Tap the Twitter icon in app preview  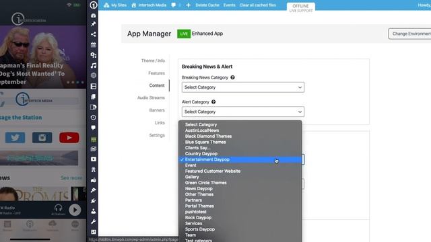click(15, 137)
